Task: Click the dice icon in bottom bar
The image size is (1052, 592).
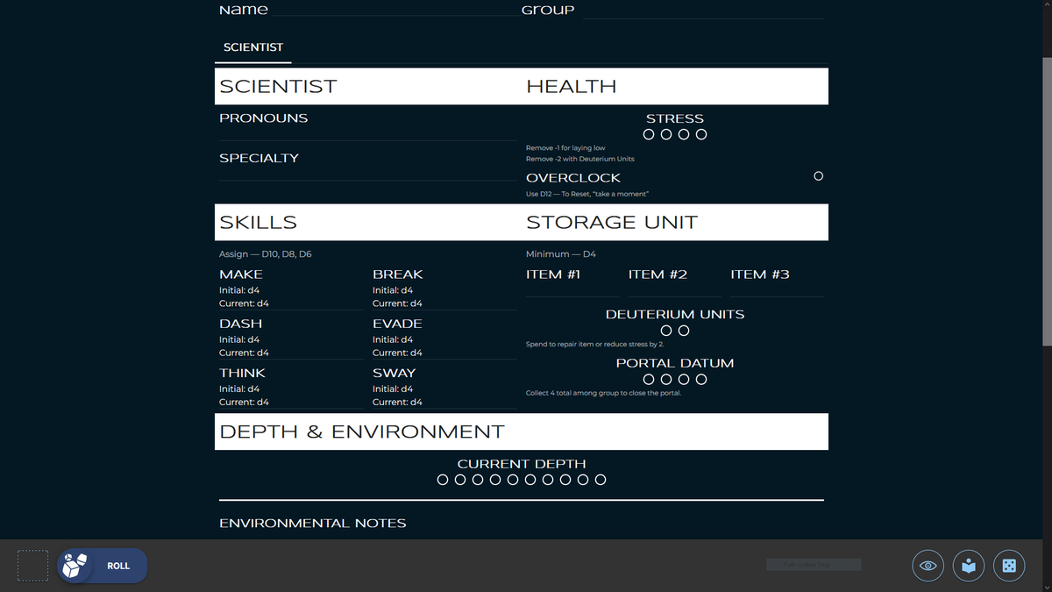Action: pos(1009,566)
